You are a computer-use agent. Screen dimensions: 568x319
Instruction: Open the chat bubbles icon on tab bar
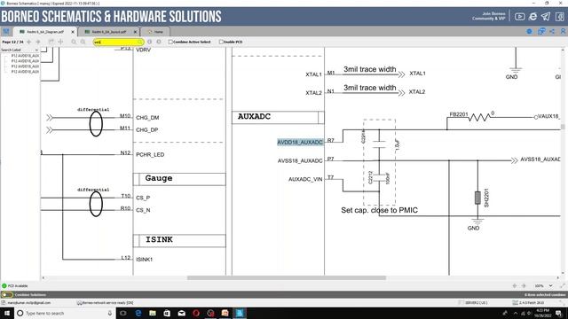point(541,32)
